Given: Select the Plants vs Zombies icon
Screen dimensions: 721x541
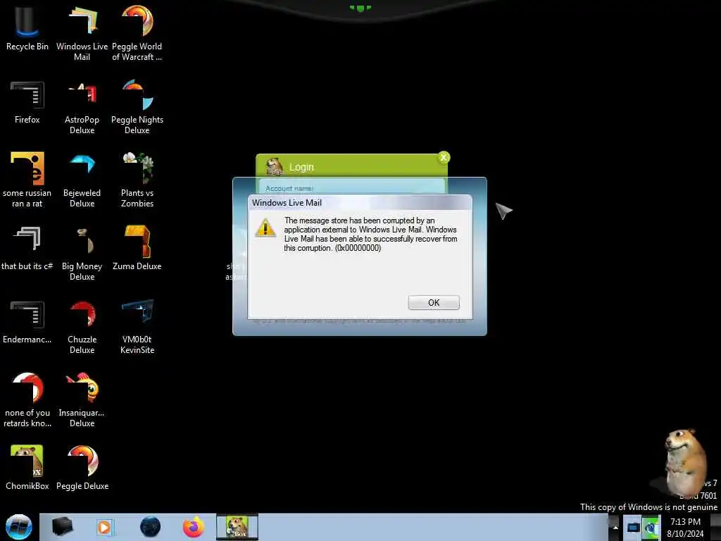Looking at the screenshot, I should click(137, 180).
